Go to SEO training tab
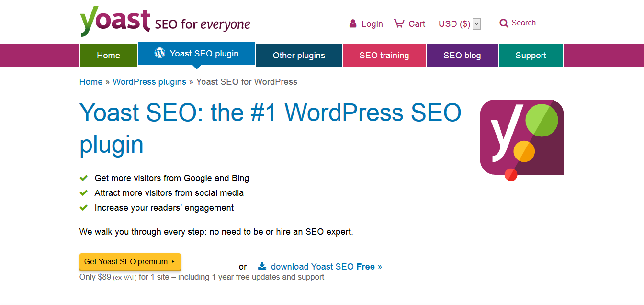Viewport: 644px width, 305px height. point(384,56)
